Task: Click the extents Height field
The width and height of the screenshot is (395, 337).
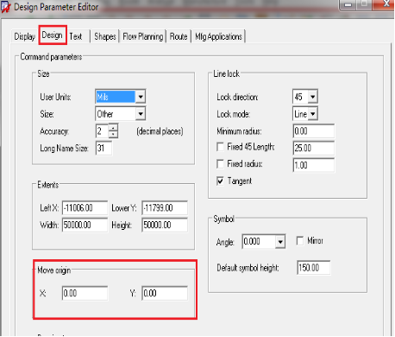Action: (165, 225)
